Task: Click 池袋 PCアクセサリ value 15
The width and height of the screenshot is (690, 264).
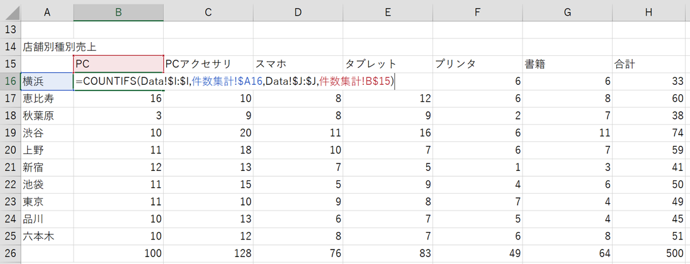Action: (x=208, y=185)
